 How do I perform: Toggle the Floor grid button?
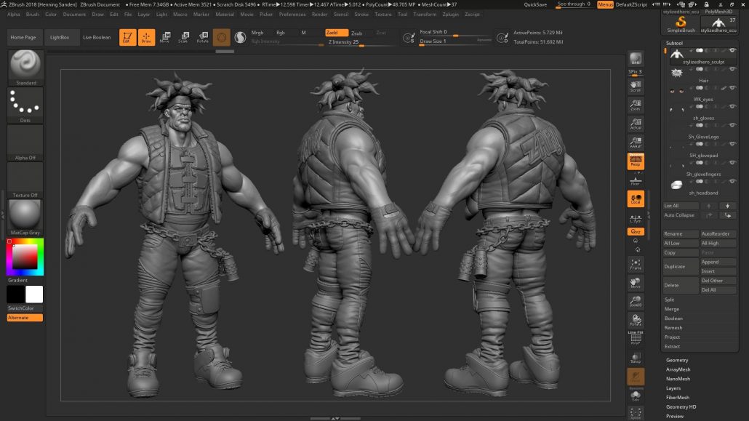click(636, 180)
